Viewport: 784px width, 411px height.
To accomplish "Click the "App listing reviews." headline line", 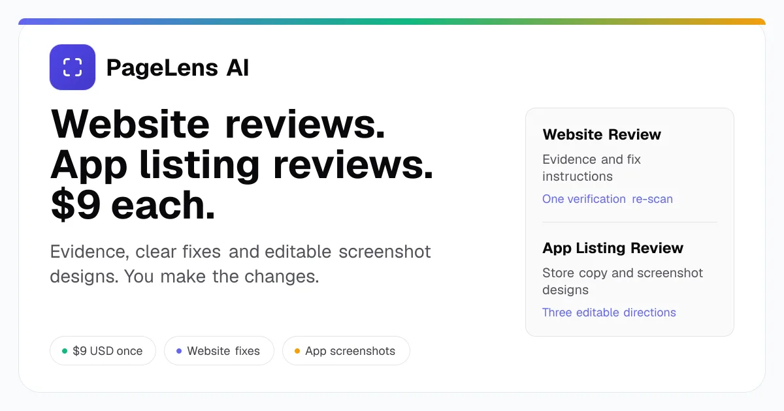I will (x=242, y=164).
